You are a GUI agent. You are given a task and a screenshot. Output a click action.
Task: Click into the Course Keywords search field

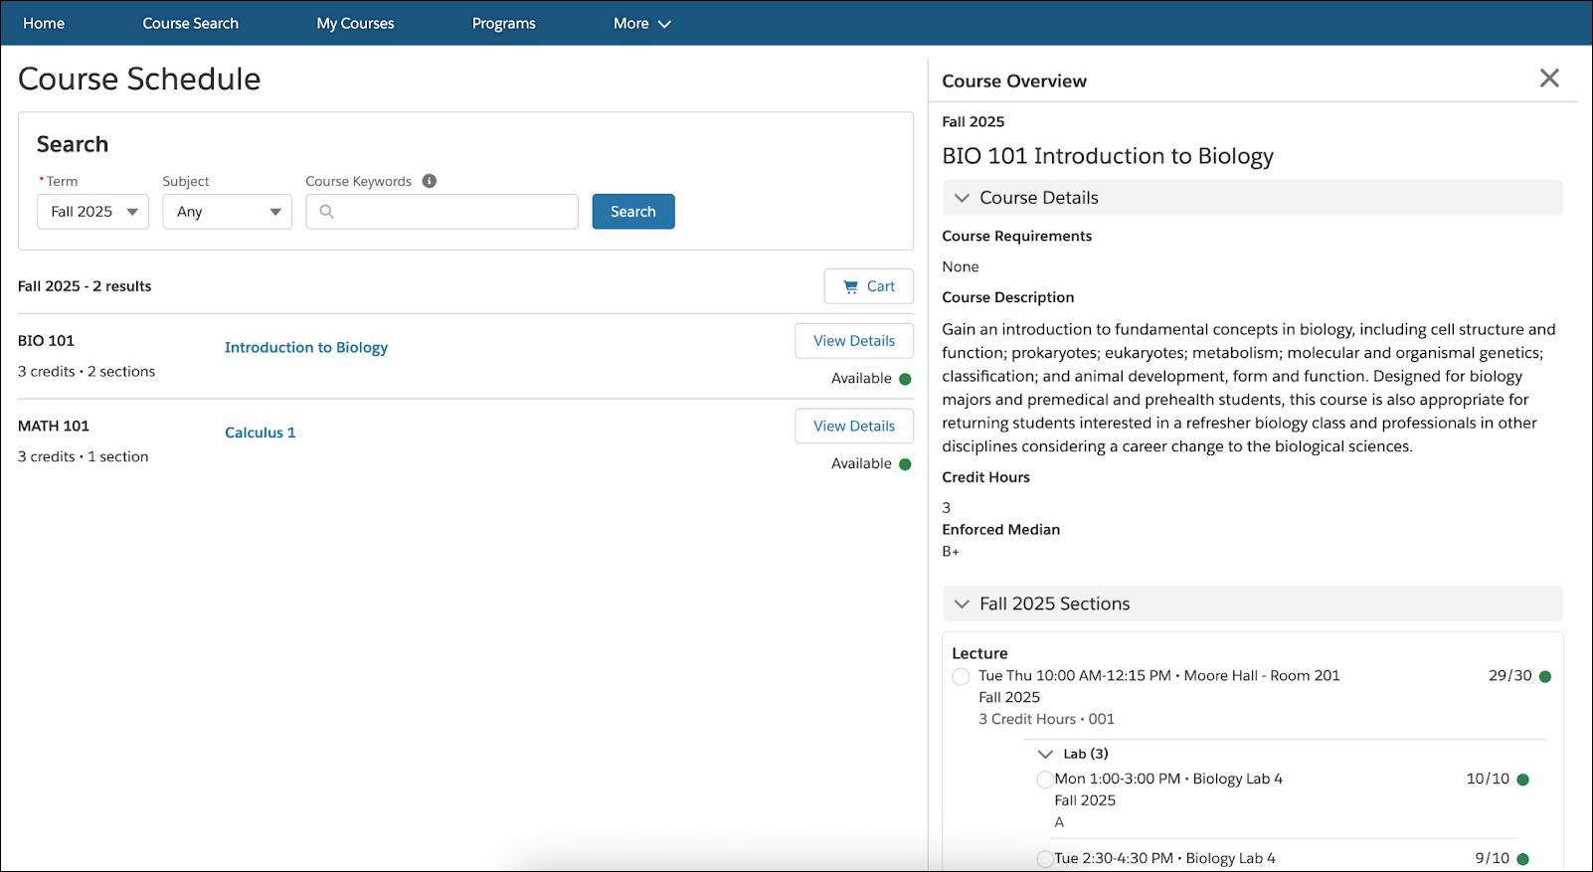(442, 212)
